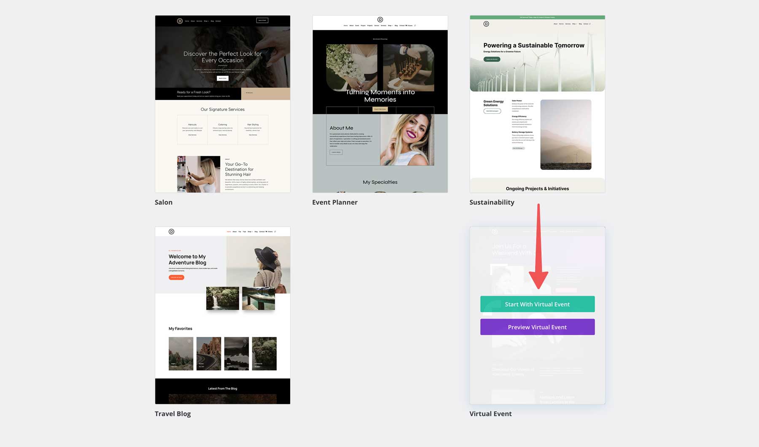
Task: Click the cart icon in the Event Planner header
Action: pyautogui.click(x=406, y=25)
